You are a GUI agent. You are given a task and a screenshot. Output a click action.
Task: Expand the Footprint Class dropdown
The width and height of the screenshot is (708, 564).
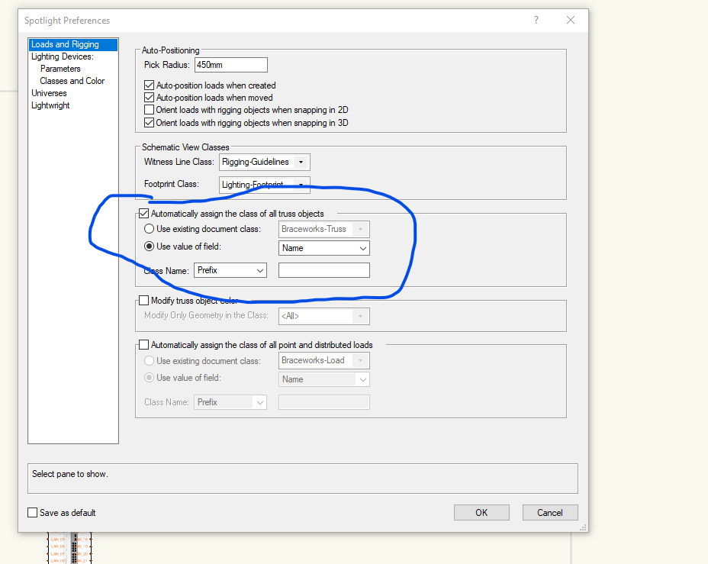[x=264, y=184]
